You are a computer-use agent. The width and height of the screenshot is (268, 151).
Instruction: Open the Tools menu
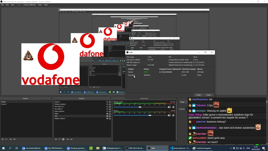tap(40, 5)
